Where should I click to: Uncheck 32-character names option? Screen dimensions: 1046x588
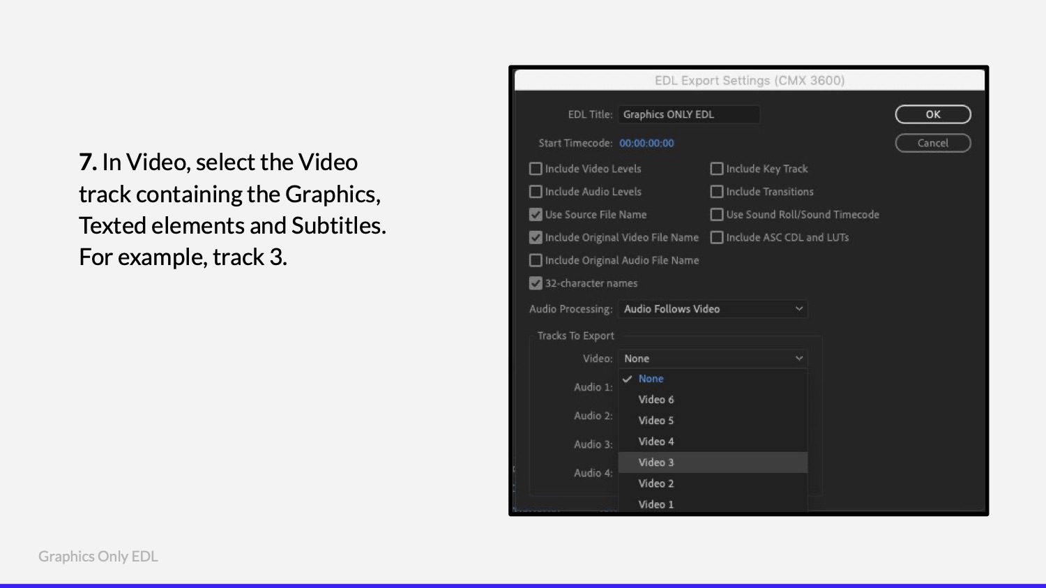tap(536, 283)
